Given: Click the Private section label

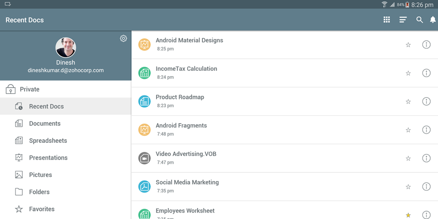Looking at the screenshot, I should (30, 89).
